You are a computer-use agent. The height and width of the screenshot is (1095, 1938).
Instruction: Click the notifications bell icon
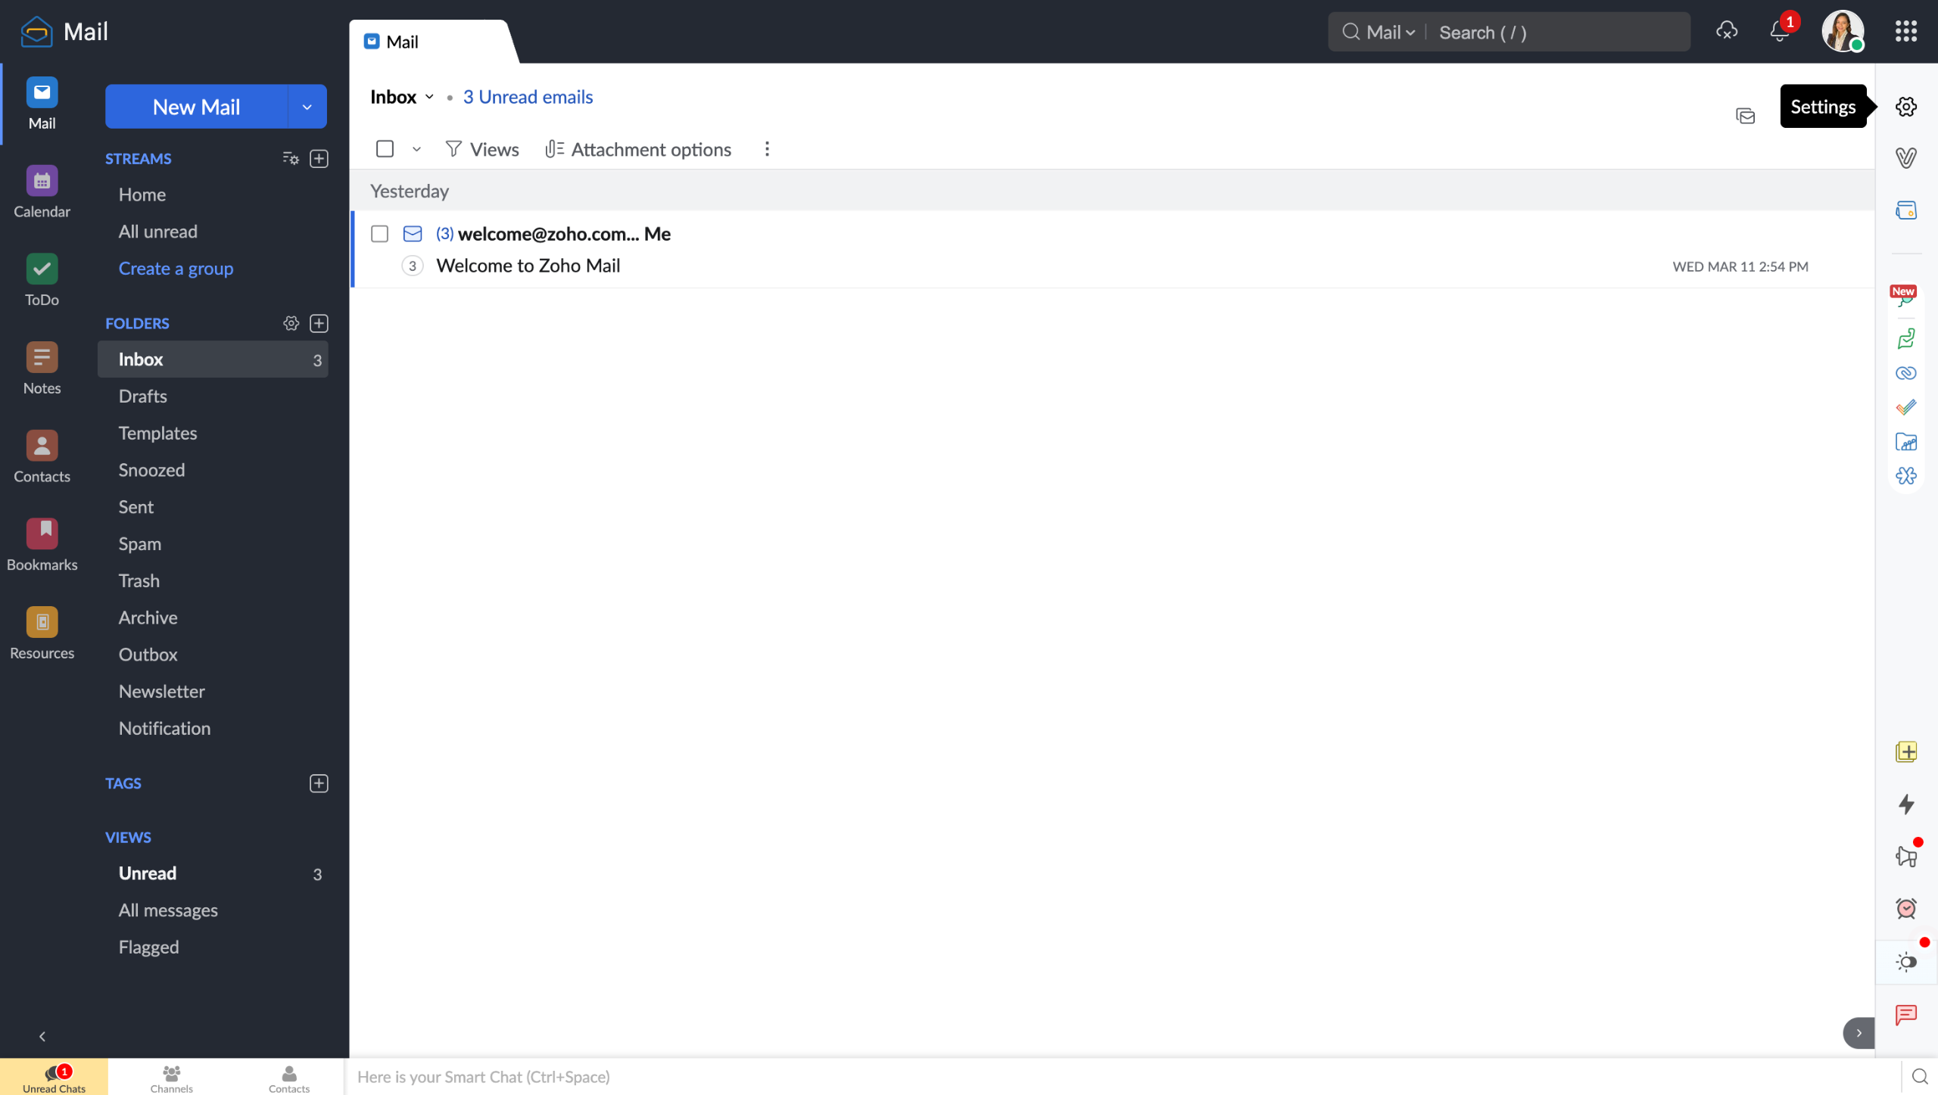pyautogui.click(x=1779, y=32)
